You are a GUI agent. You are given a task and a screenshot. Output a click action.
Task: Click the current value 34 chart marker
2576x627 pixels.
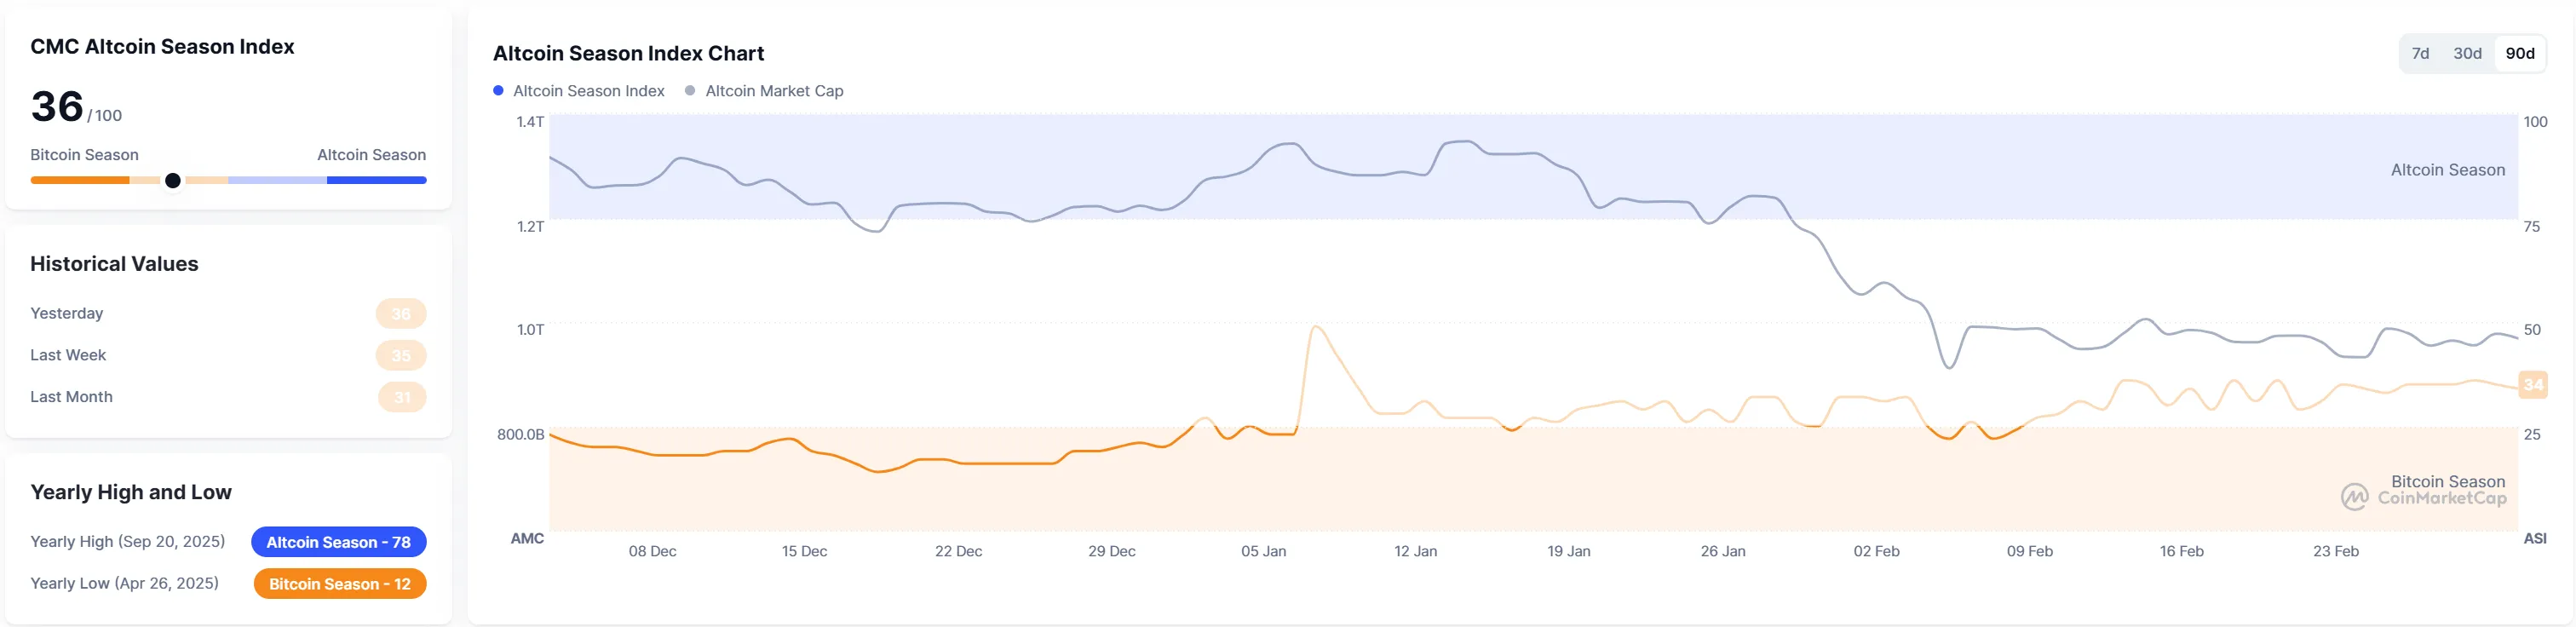pyautogui.click(x=2532, y=385)
